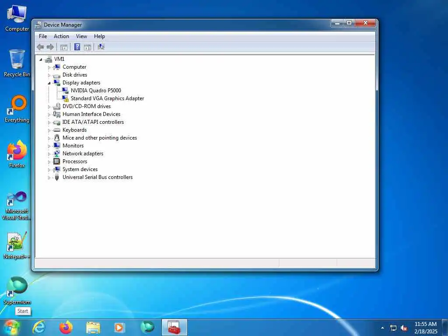Click the Device Manager taskbar button
Image resolution: width=448 pixels, height=336 pixels.
174,327
